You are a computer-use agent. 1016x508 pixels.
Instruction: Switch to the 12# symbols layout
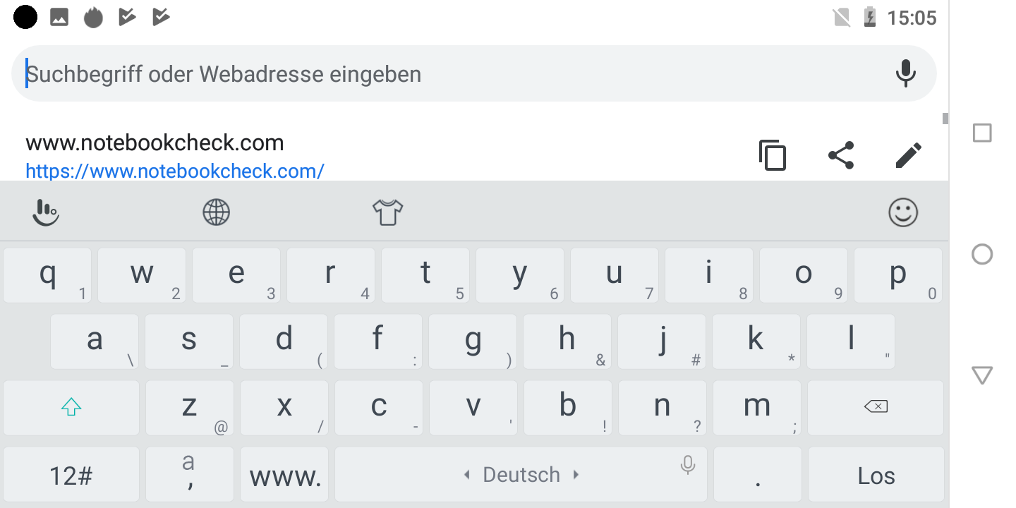pos(71,475)
